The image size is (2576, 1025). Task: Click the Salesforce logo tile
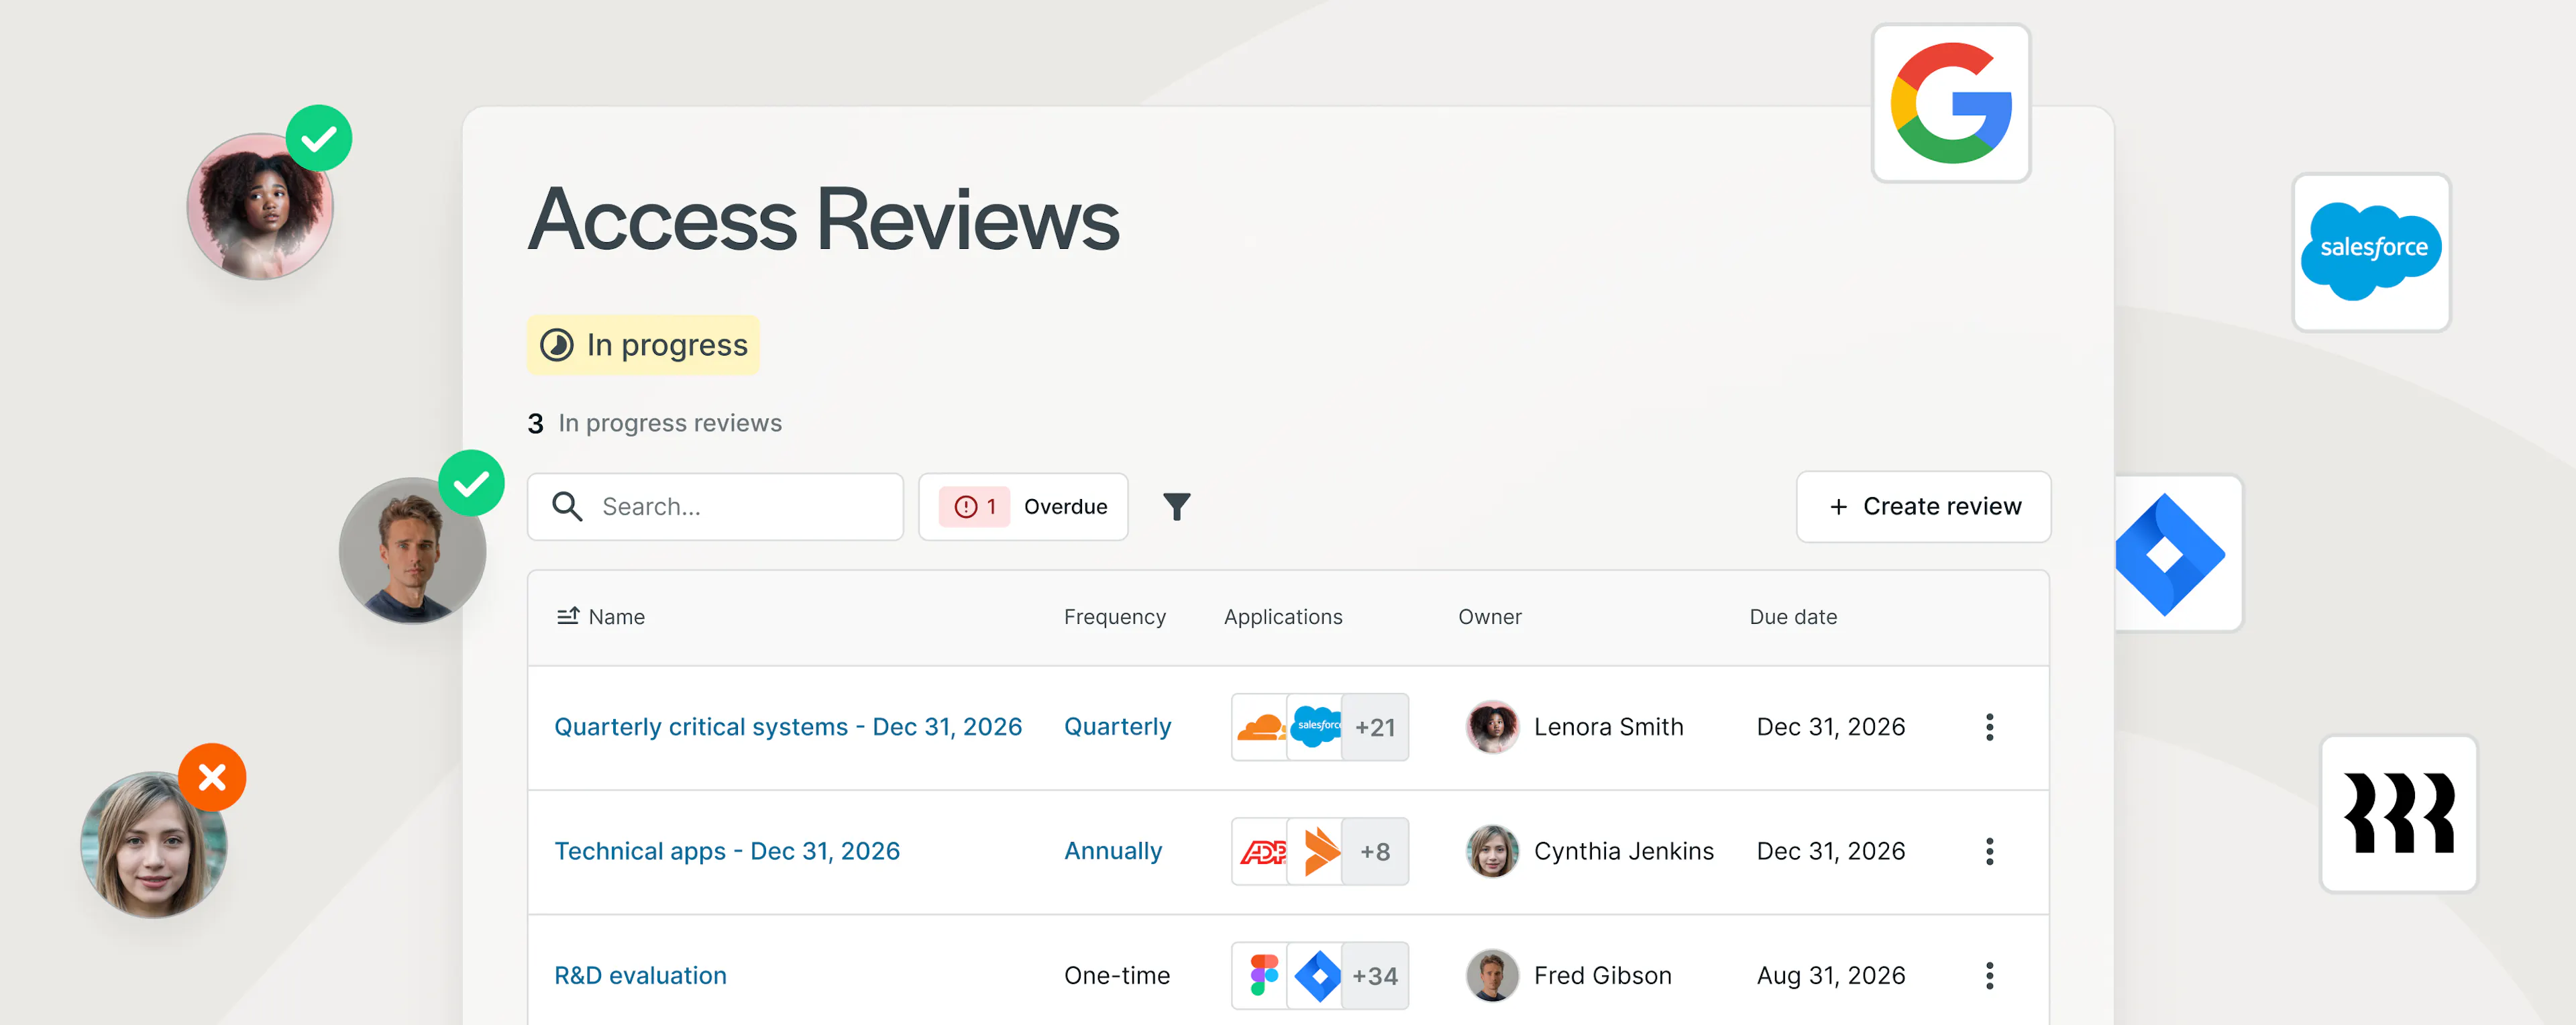point(2371,252)
